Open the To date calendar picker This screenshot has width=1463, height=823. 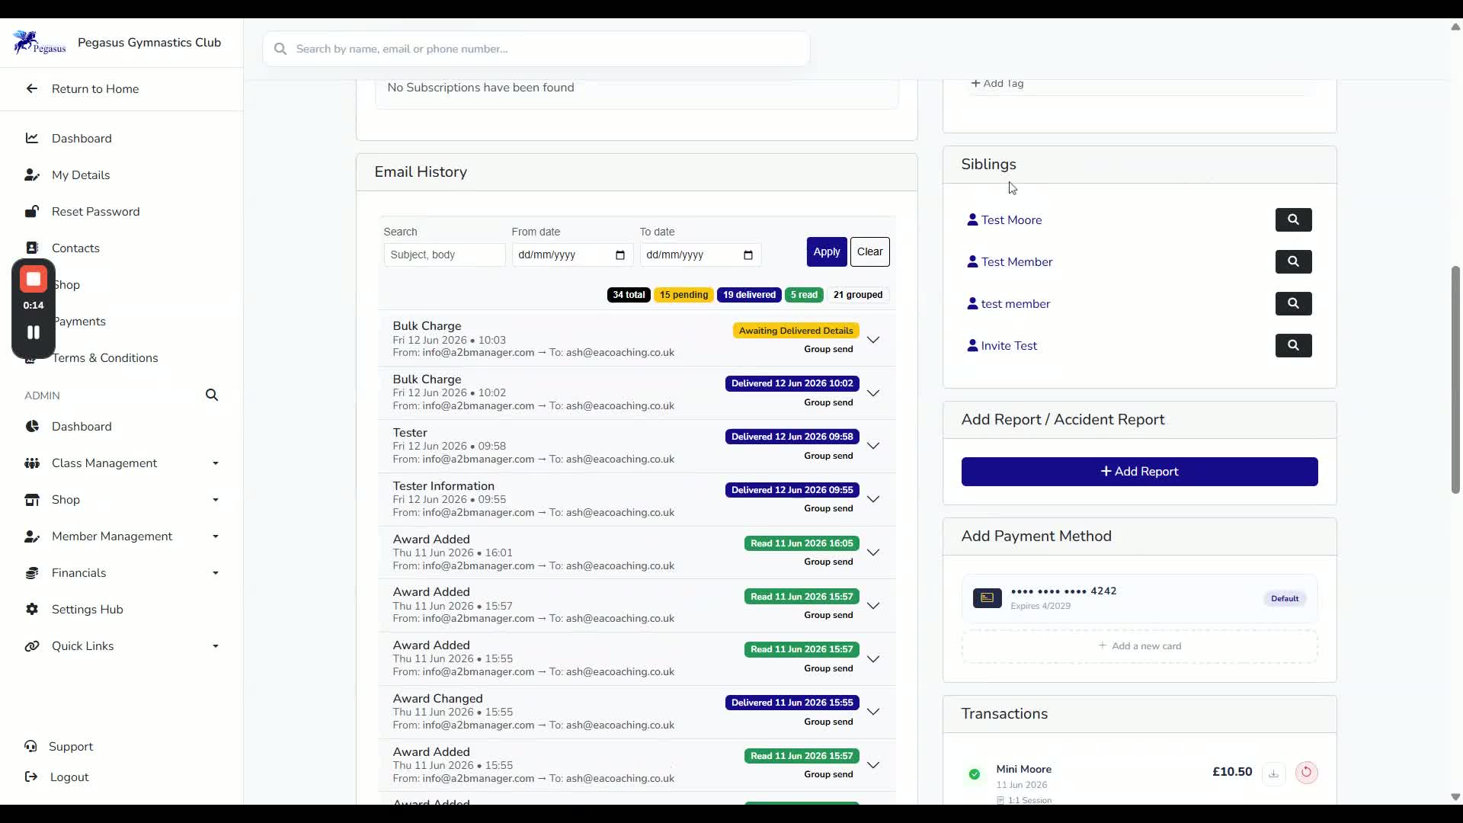(748, 255)
